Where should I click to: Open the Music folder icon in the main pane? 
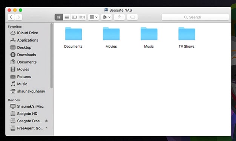[149, 34]
